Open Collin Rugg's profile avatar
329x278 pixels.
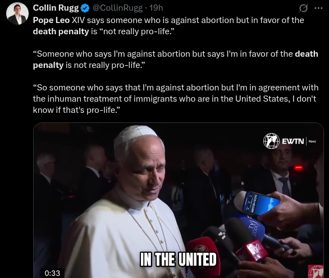pos(17,13)
